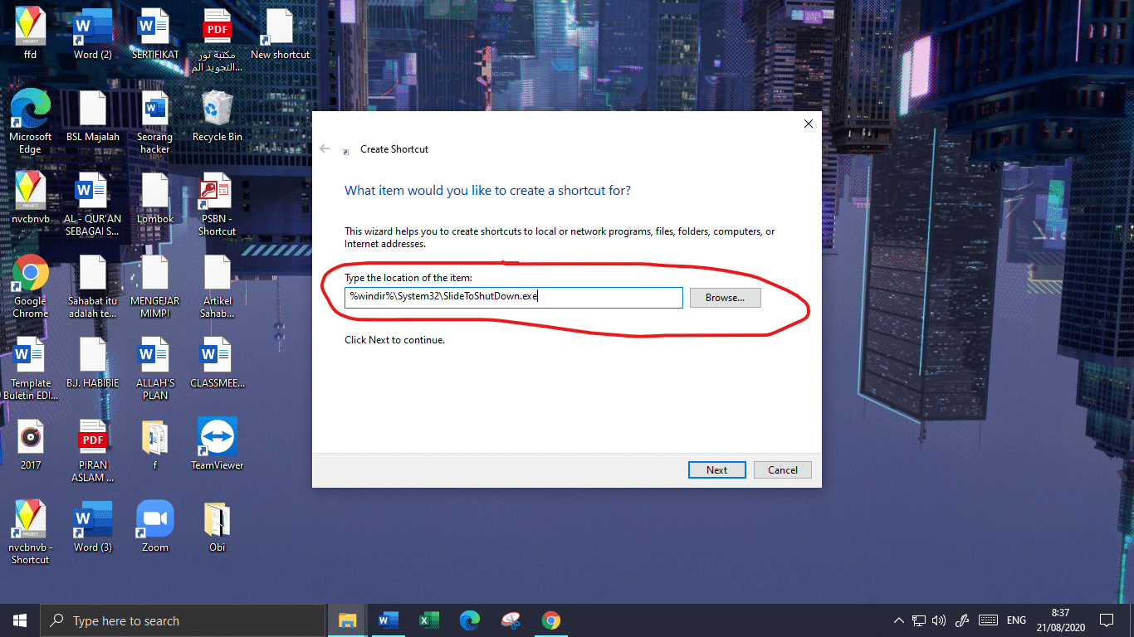Select the Zoom desktop icon
The width and height of the screenshot is (1134, 637).
point(155,527)
